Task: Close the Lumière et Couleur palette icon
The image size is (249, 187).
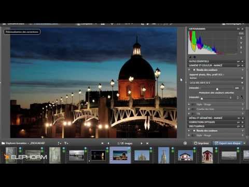Action: [243, 65]
